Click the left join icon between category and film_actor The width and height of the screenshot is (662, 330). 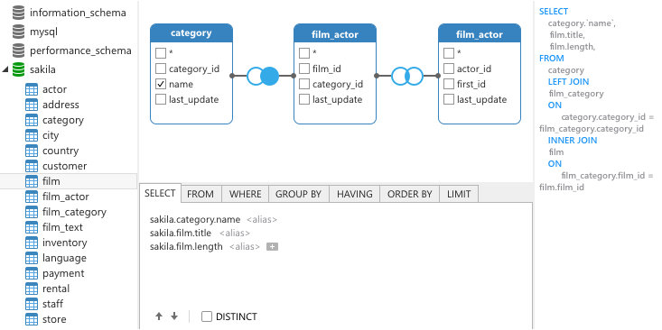[263, 77]
